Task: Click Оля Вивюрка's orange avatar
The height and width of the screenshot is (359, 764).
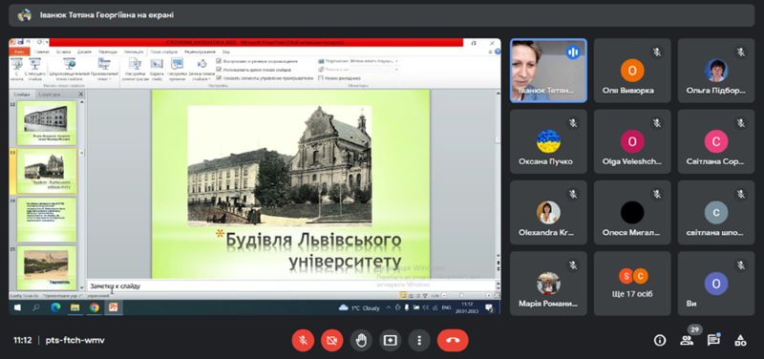Action: click(x=632, y=71)
